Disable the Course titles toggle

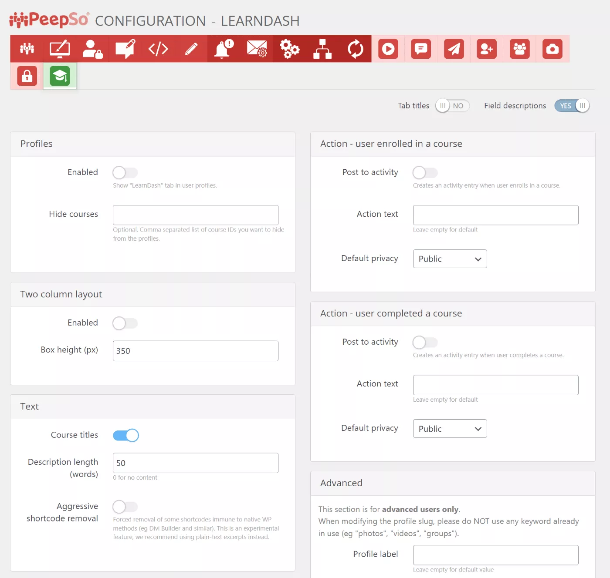[126, 435]
